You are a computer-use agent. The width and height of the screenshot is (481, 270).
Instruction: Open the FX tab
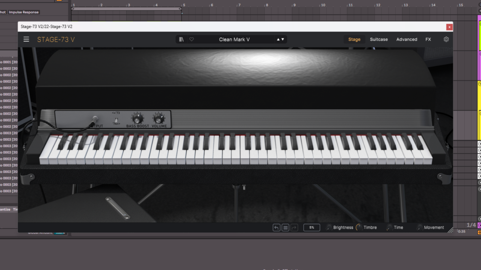point(428,39)
